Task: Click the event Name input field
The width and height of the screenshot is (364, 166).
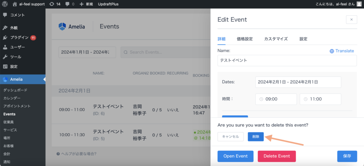Action: (x=287, y=60)
